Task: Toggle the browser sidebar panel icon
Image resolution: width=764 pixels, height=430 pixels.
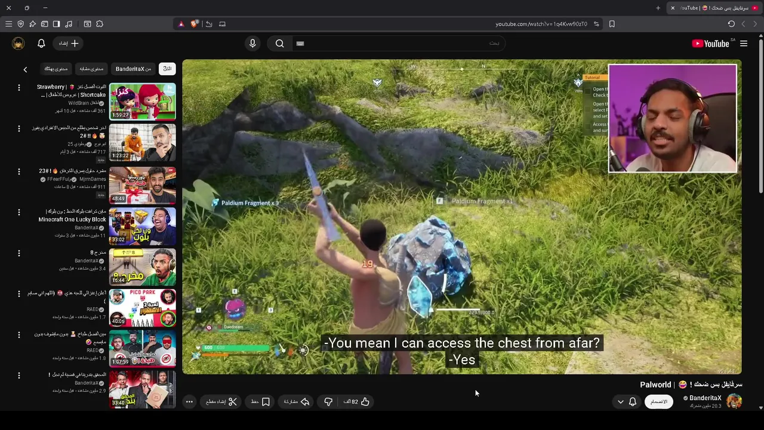Action: point(57,24)
